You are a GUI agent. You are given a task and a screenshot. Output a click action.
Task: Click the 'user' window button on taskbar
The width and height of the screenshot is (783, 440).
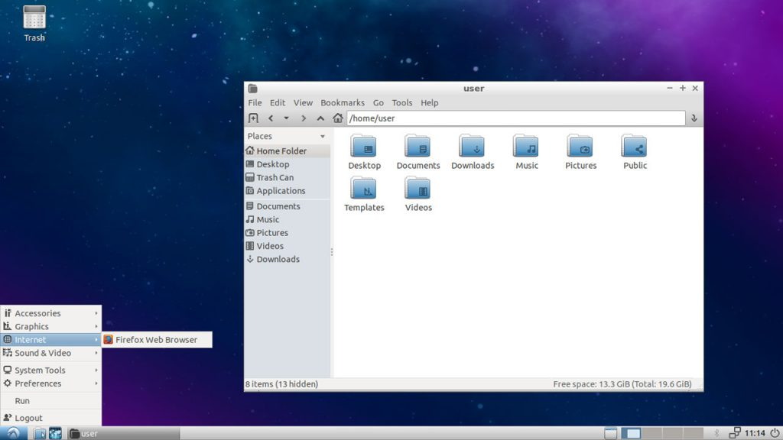[x=123, y=434]
